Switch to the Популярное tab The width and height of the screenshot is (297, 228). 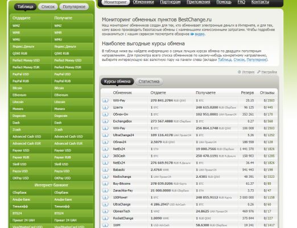[x=74, y=7]
